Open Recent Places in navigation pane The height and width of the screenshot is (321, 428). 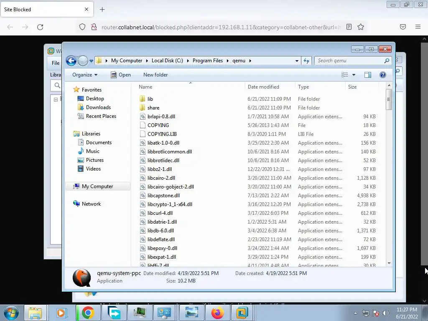click(x=101, y=116)
